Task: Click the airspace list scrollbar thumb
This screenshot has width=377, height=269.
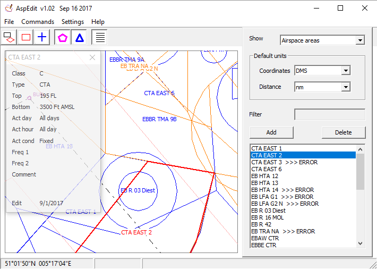Action: [360, 172]
